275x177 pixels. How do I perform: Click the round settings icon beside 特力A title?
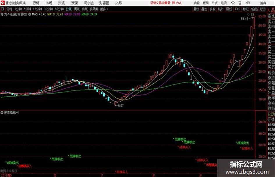coord(30,14)
